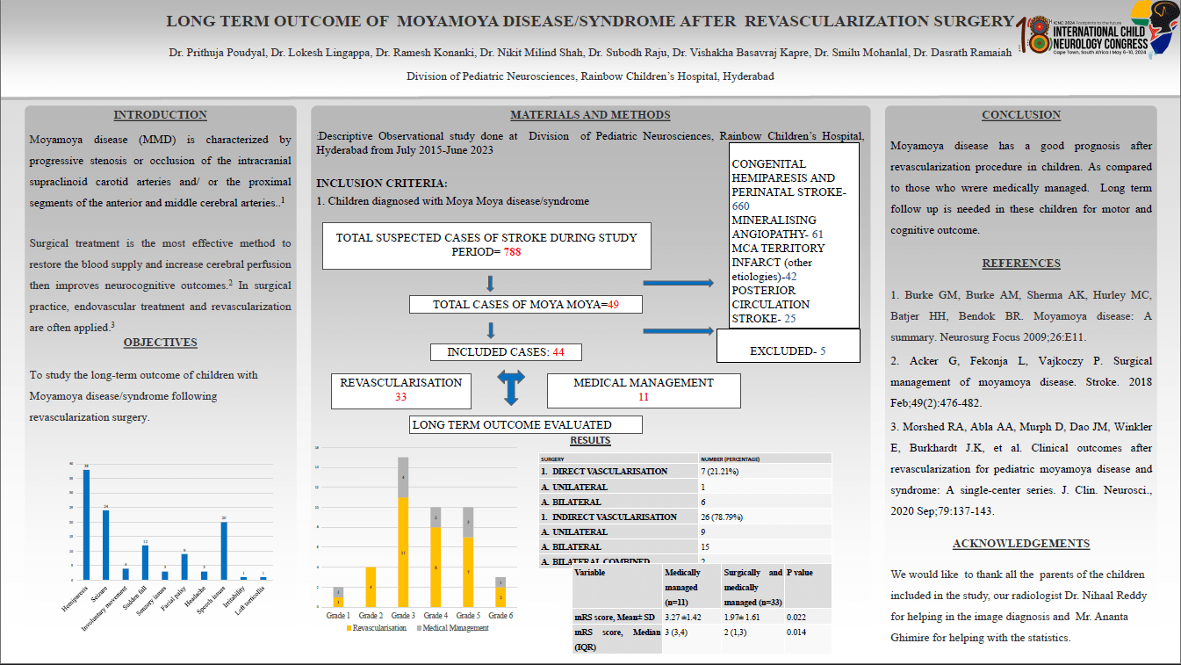Click the Division of Pediatric Neurosciences affiliation line

[590, 76]
